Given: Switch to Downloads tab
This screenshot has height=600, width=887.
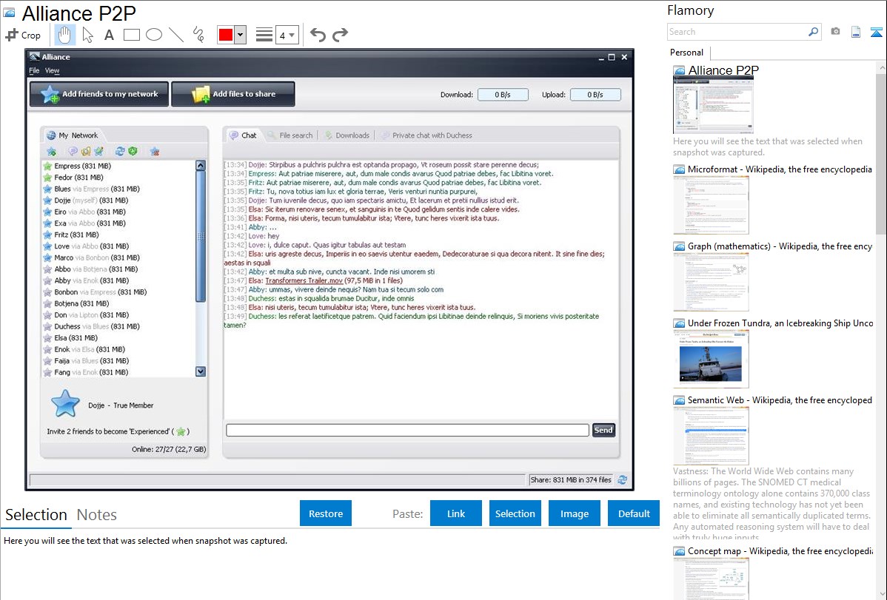Looking at the screenshot, I should [347, 135].
